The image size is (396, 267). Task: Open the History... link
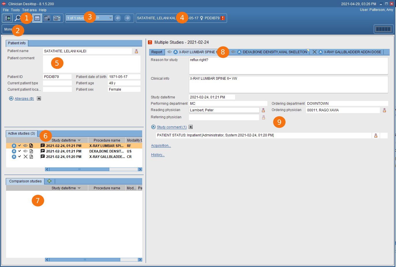(x=157, y=155)
